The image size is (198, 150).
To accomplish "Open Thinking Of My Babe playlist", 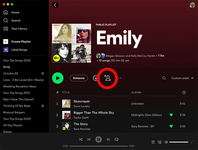I will [x=17, y=106].
